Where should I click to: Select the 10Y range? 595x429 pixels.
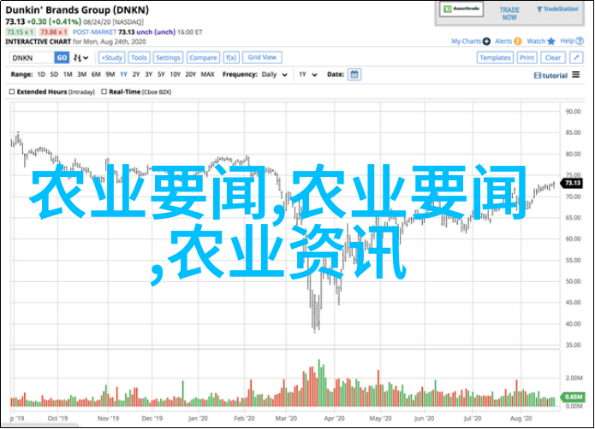[x=175, y=74]
